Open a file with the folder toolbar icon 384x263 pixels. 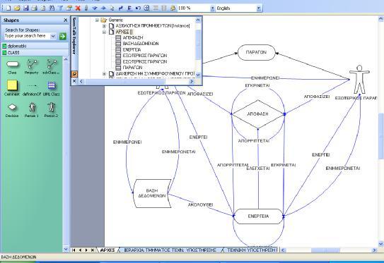point(17,8)
